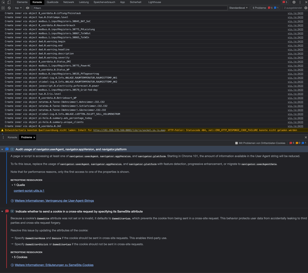The height and width of the screenshot is (273, 308).
Task: Create a live expression with the eye icon
Action: coord(28,8)
